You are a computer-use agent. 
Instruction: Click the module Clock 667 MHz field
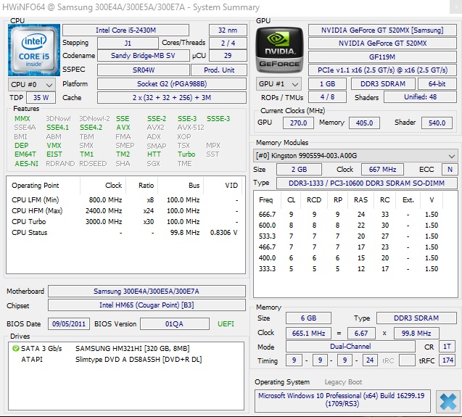(x=382, y=170)
